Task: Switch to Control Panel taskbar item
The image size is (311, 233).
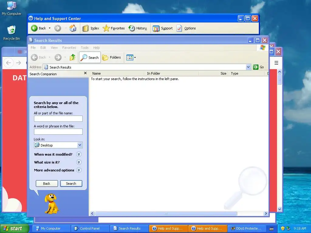Action: tap(90, 228)
